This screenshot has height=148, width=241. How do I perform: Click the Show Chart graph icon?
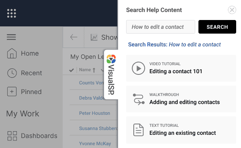[94, 37]
